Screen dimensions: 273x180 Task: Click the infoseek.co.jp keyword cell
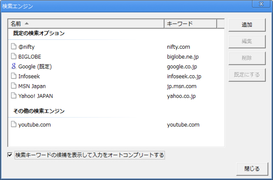184,77
